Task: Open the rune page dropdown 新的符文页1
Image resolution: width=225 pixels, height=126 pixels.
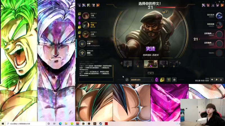Action: tap(142, 80)
